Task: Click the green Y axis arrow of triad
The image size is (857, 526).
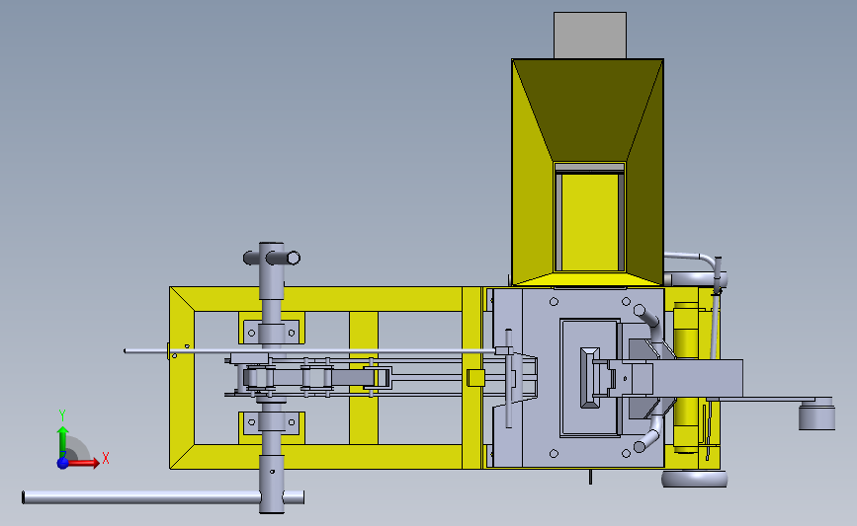Action: [63, 442]
